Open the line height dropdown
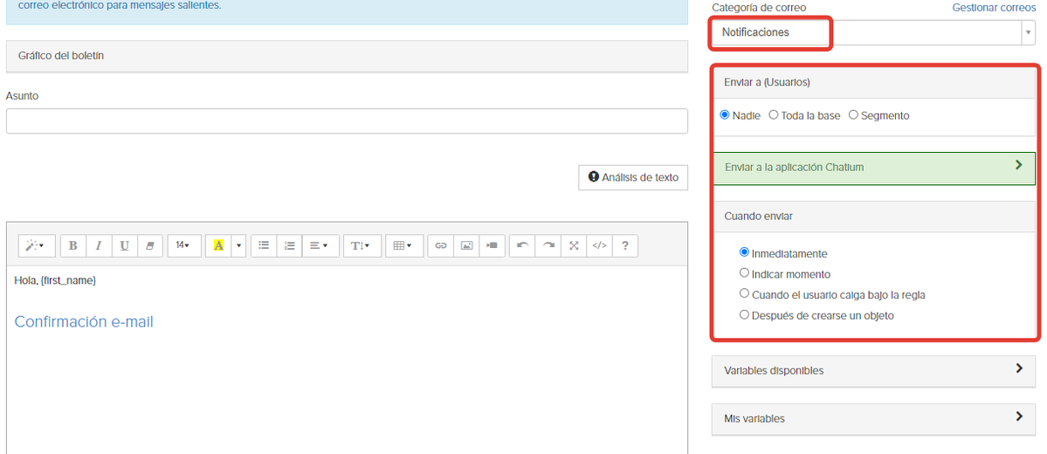This screenshot has height=454, width=1047. tap(362, 245)
